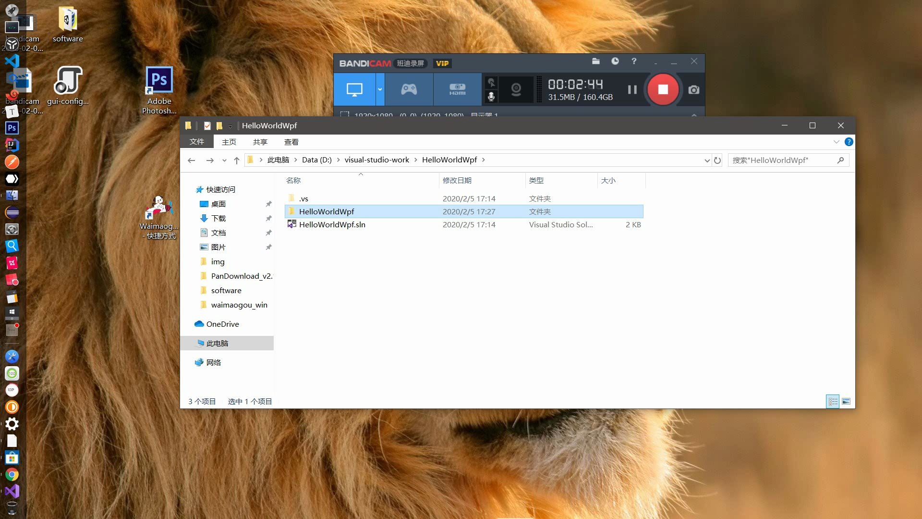
Task: Click the 查看 (View) menu tab
Action: (x=291, y=141)
